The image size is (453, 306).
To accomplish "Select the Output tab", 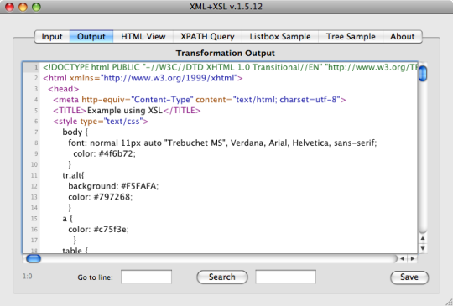I will [91, 37].
